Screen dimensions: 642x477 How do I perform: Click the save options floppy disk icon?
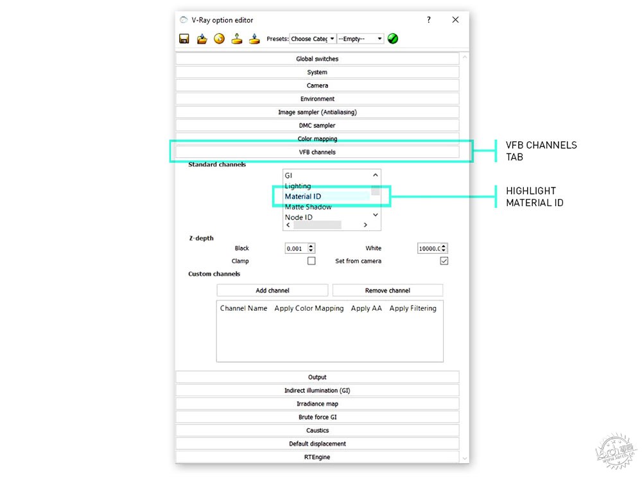[184, 39]
